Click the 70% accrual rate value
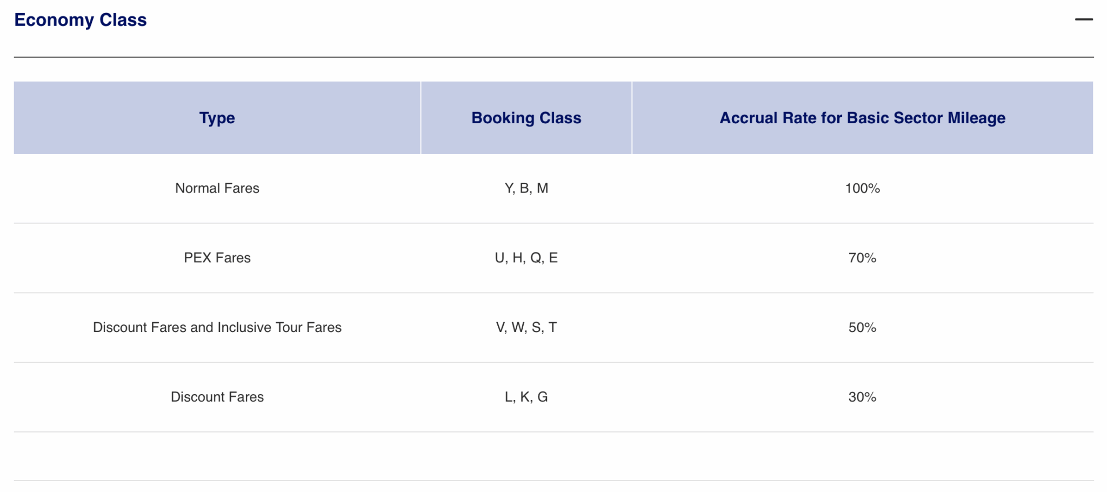The height and width of the screenshot is (492, 1107). click(862, 258)
